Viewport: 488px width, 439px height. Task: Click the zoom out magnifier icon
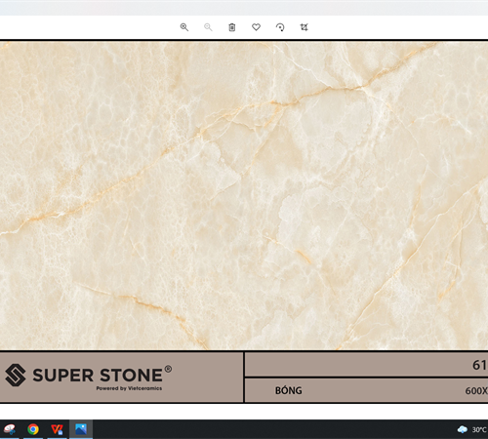[x=208, y=27]
